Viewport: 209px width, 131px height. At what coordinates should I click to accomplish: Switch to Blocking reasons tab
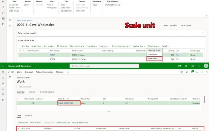[47, 92]
